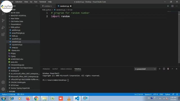Open the Source Control view

tap(3, 20)
